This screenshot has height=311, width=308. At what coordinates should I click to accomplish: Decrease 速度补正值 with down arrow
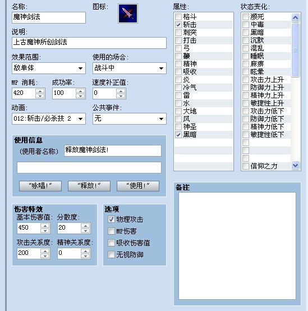[x=121, y=96]
